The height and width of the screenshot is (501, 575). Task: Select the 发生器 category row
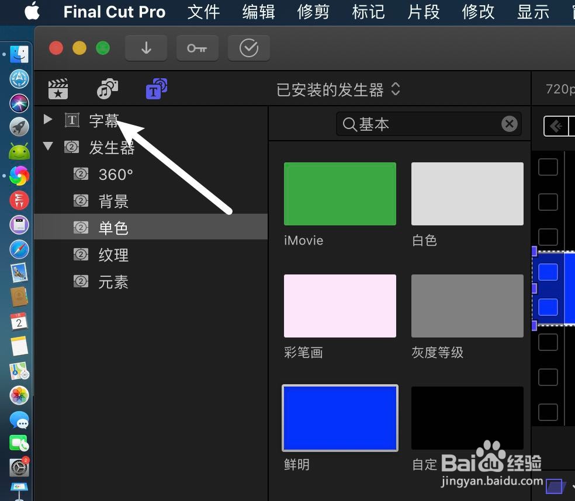click(151, 147)
